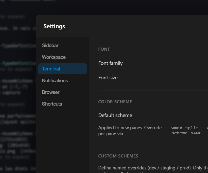
Task: Click the Font size label
Action: coord(108,78)
